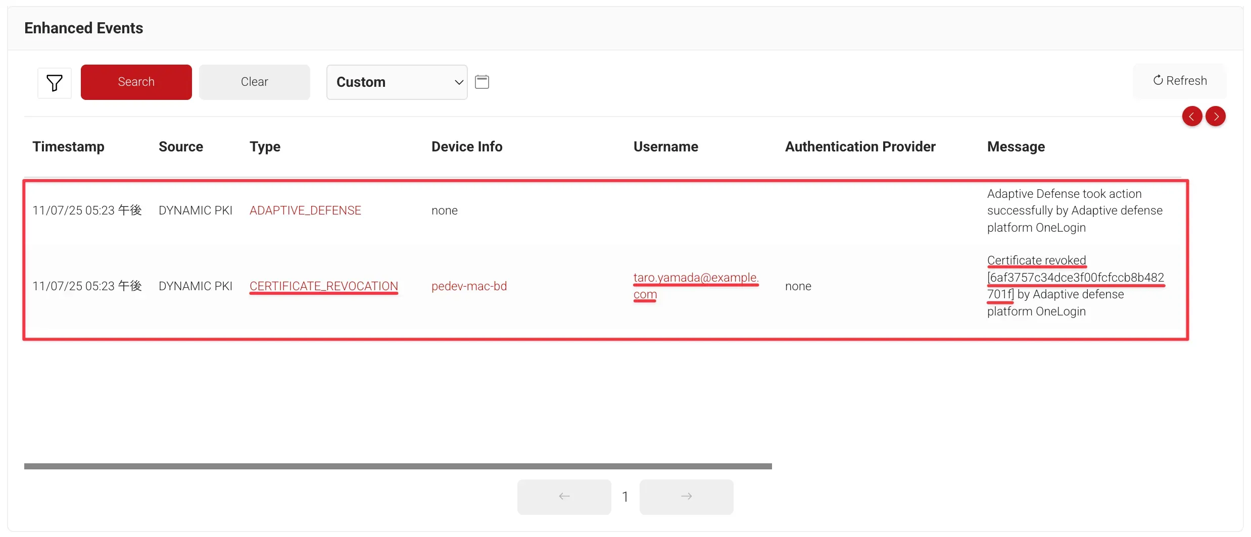Go to previous page with left arrow
Screen dimensions: 1251x537
(564, 497)
